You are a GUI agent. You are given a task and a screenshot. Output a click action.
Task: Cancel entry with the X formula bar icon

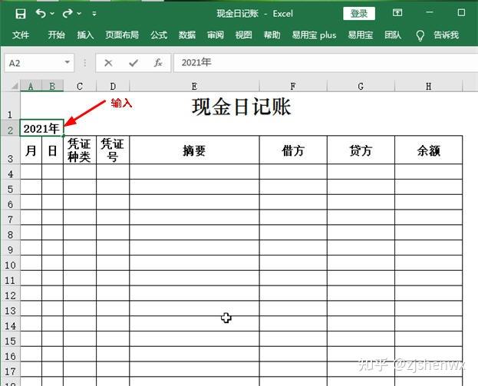tap(108, 62)
